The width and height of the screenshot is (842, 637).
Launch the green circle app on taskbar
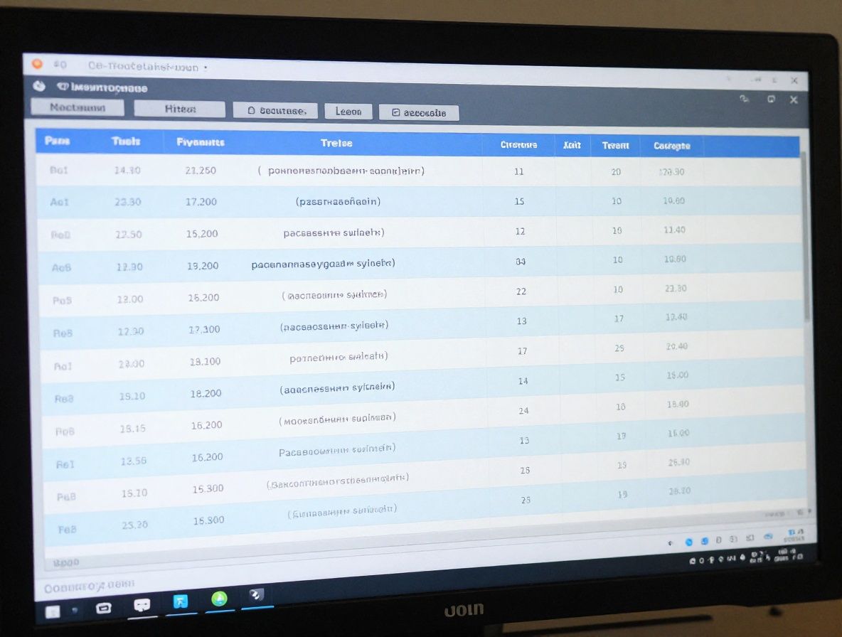pyautogui.click(x=219, y=599)
